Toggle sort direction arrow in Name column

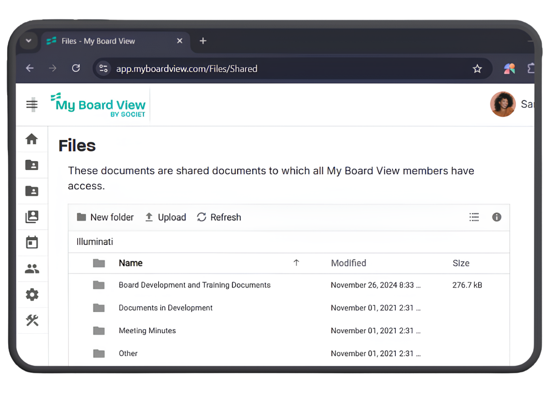(x=297, y=263)
